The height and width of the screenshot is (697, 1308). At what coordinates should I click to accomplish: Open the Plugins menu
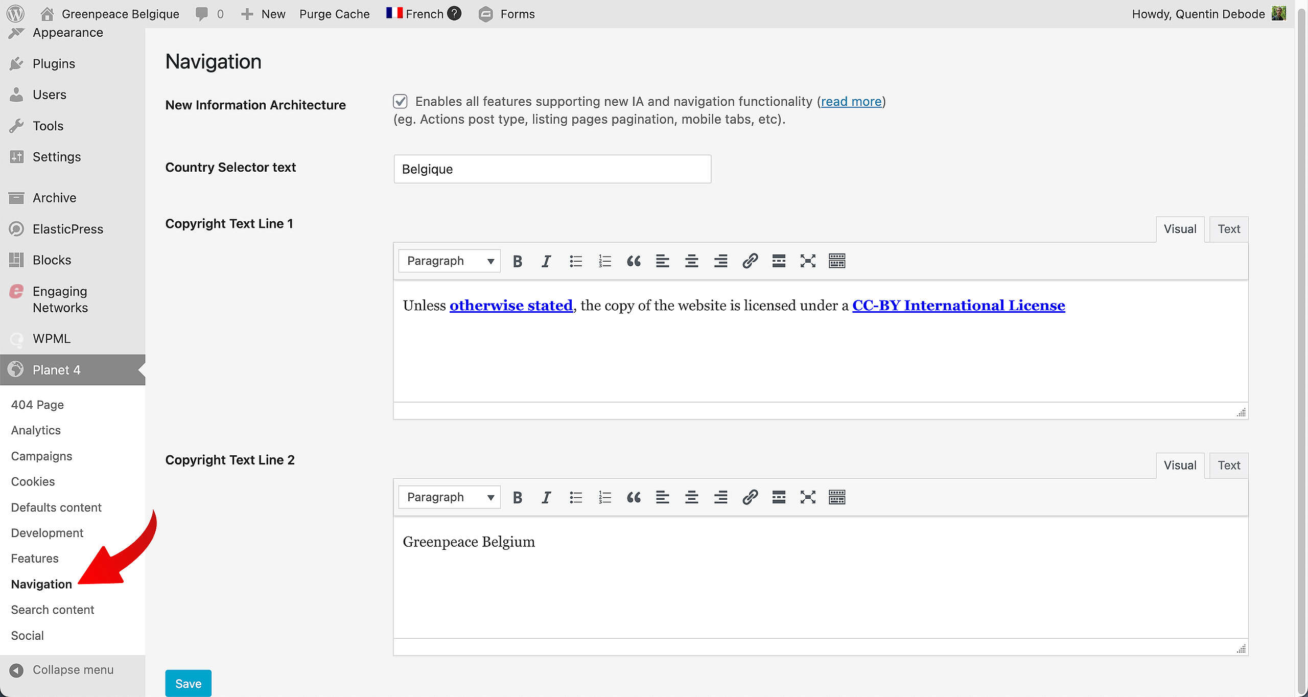(x=54, y=64)
